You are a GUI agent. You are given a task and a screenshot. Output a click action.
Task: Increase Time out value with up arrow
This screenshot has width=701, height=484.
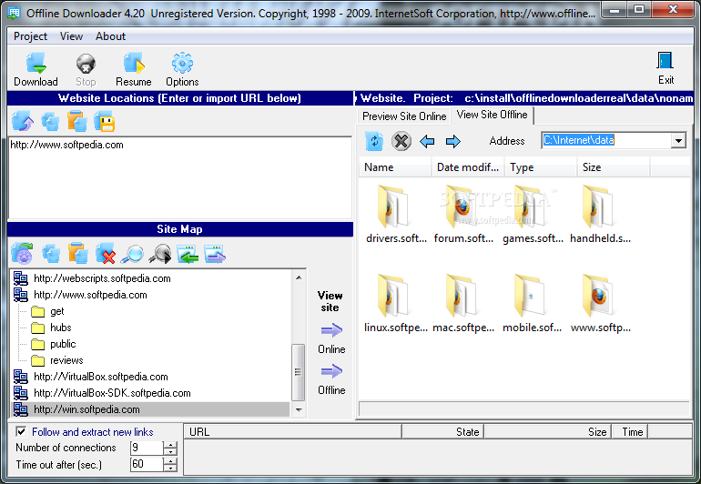[x=170, y=461]
